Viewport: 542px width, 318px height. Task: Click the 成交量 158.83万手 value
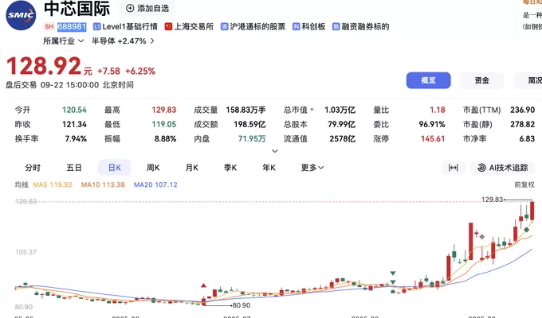(245, 110)
